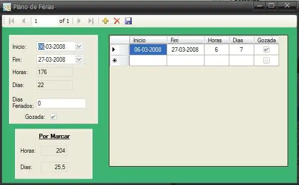This screenshot has height=185, width=299.
Task: Click the empty Inicio cell in the new row
Action: point(148,61)
